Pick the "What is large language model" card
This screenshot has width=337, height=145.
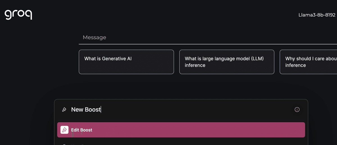(227, 62)
